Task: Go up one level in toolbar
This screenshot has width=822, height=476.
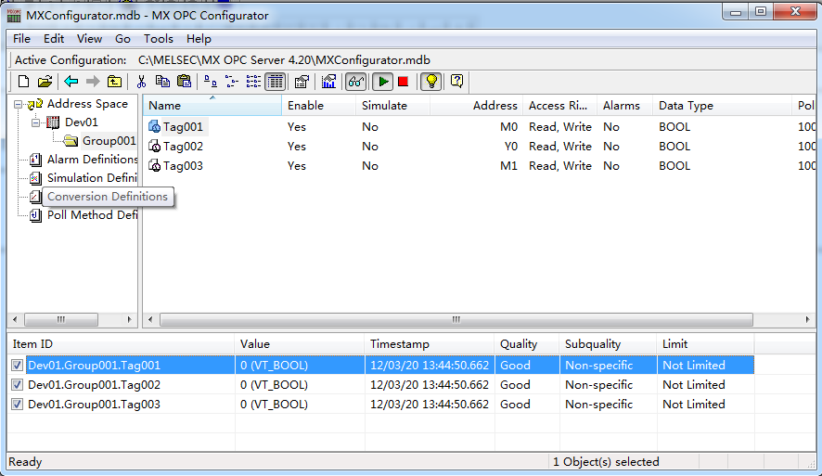Action: click(114, 82)
